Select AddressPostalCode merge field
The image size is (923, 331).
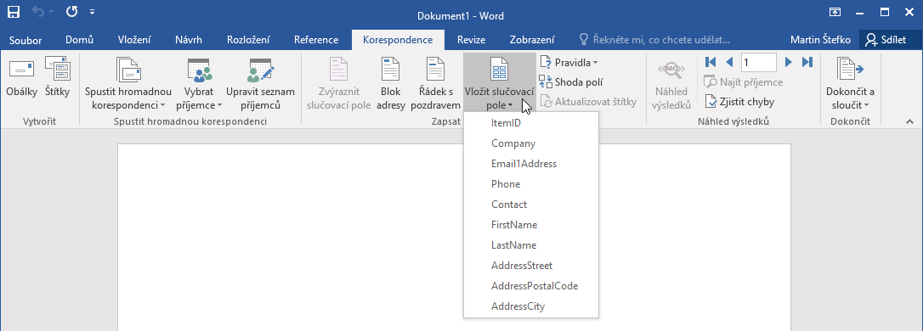tap(531, 286)
